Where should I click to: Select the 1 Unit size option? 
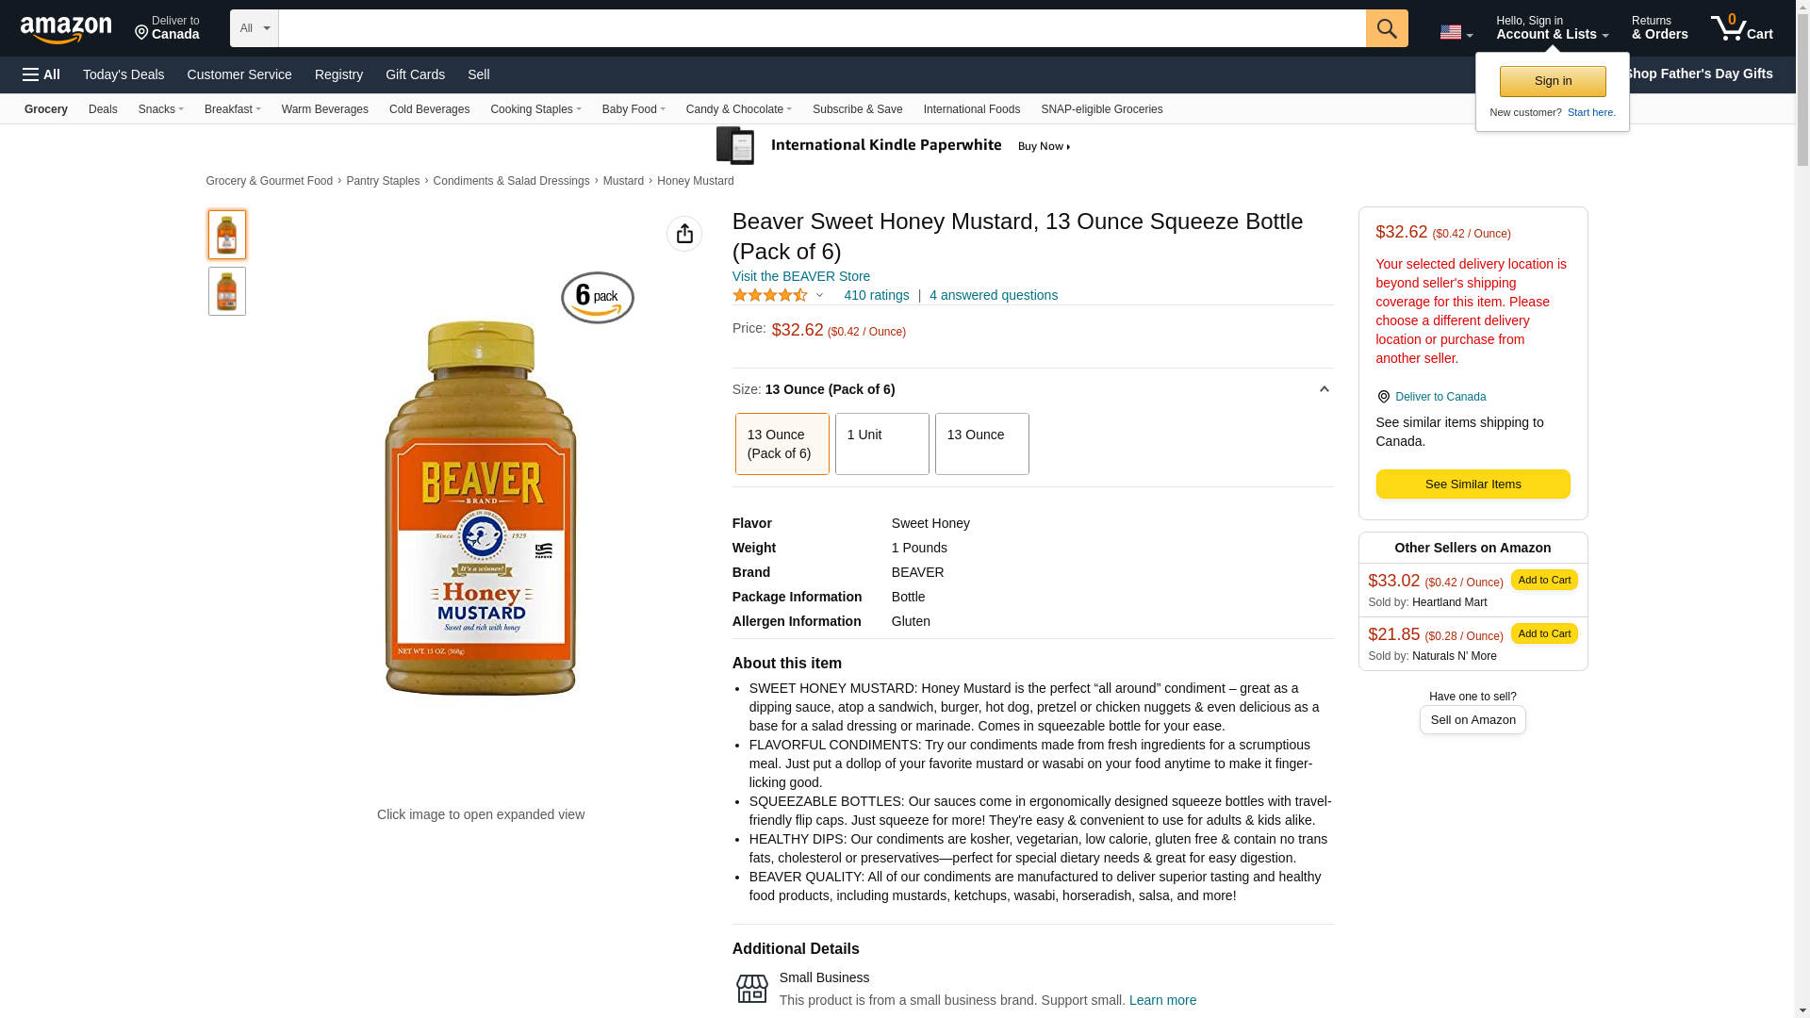pos(882,444)
